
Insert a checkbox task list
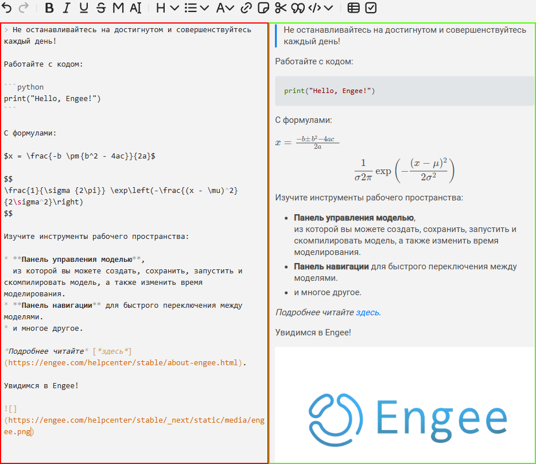(x=371, y=7)
